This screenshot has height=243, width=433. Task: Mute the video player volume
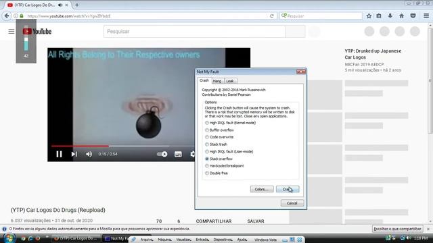pos(89,154)
